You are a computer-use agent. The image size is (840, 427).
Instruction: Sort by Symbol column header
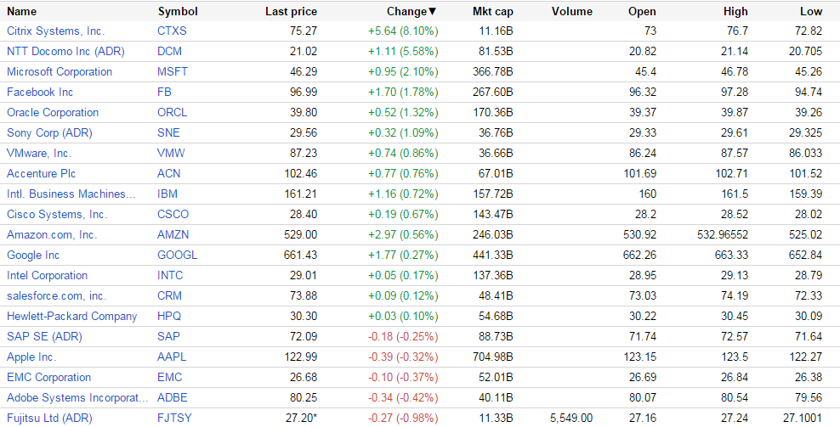coord(178,11)
